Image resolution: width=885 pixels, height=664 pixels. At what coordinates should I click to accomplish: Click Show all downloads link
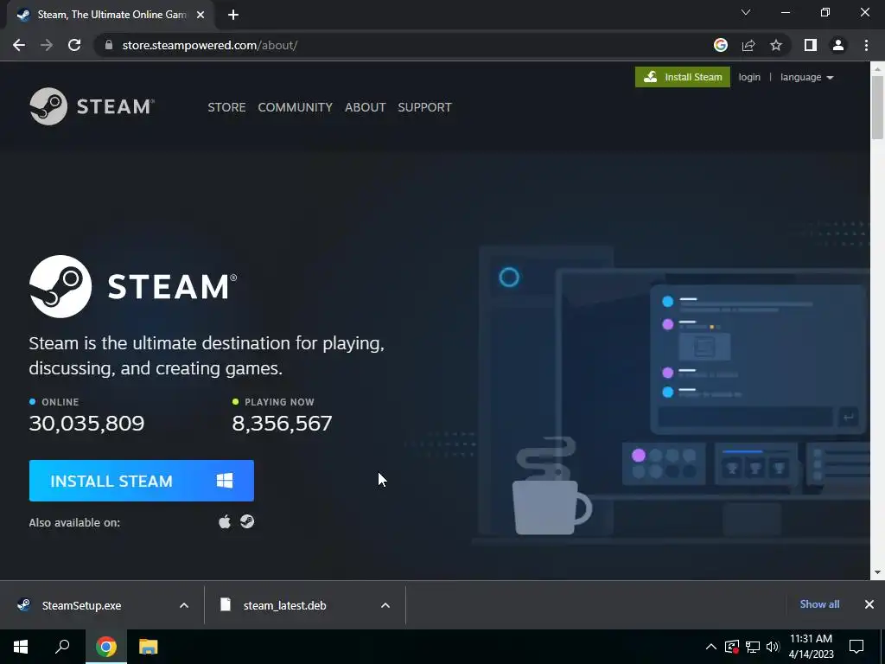(x=819, y=604)
